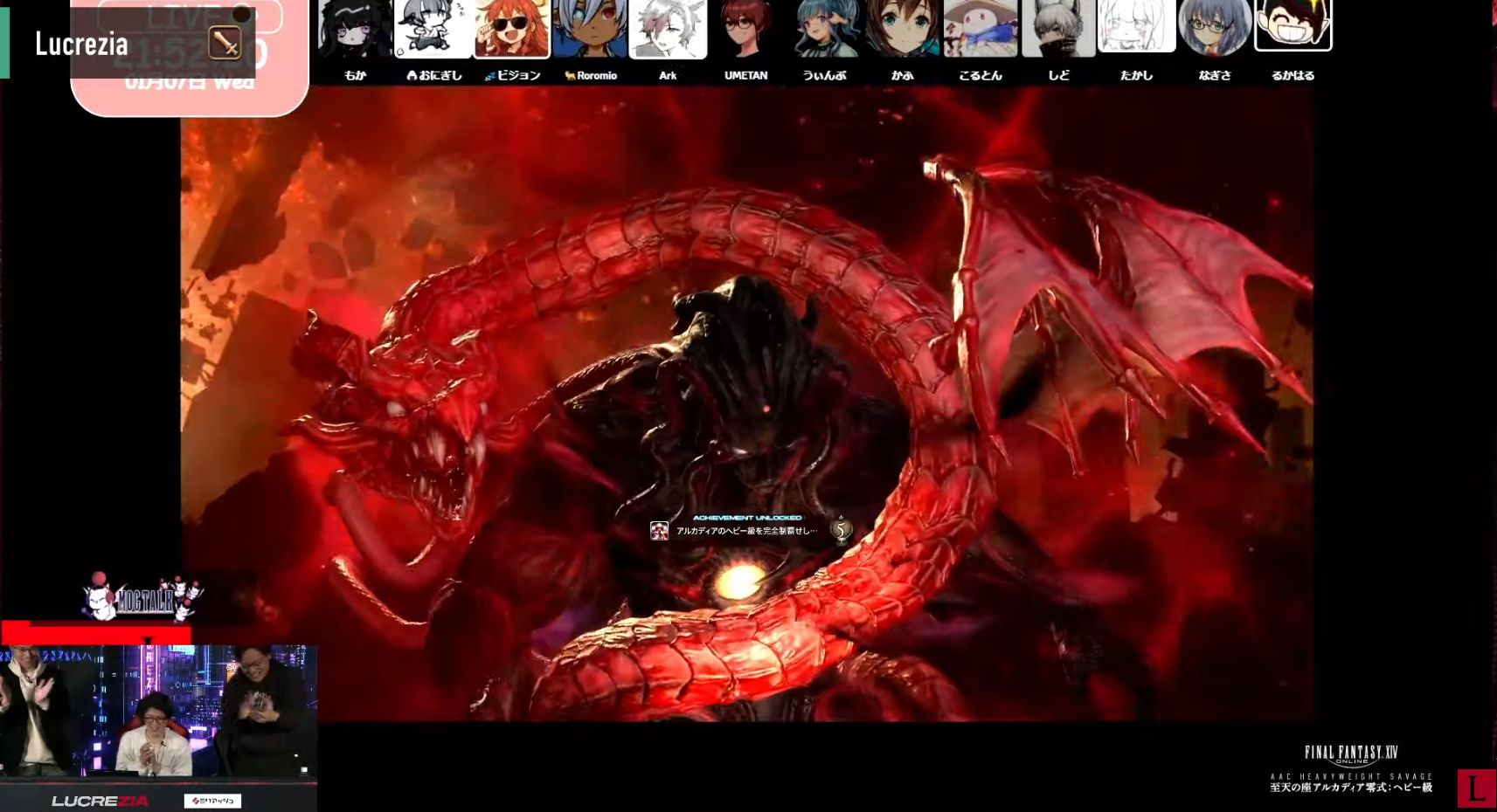This screenshot has height=812, width=1497.
Task: Click the たかし player avatar
Action: tap(1136, 26)
